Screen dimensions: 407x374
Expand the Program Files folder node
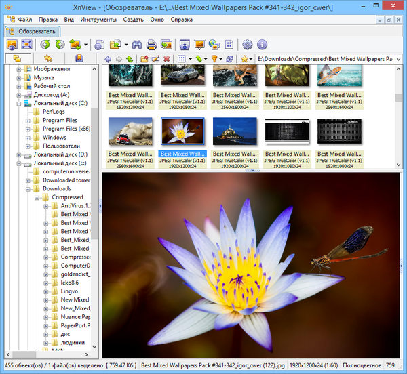[27, 121]
